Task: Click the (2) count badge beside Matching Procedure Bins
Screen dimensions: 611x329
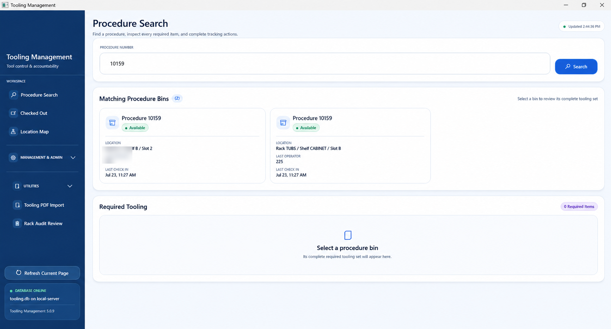Action: tap(177, 98)
